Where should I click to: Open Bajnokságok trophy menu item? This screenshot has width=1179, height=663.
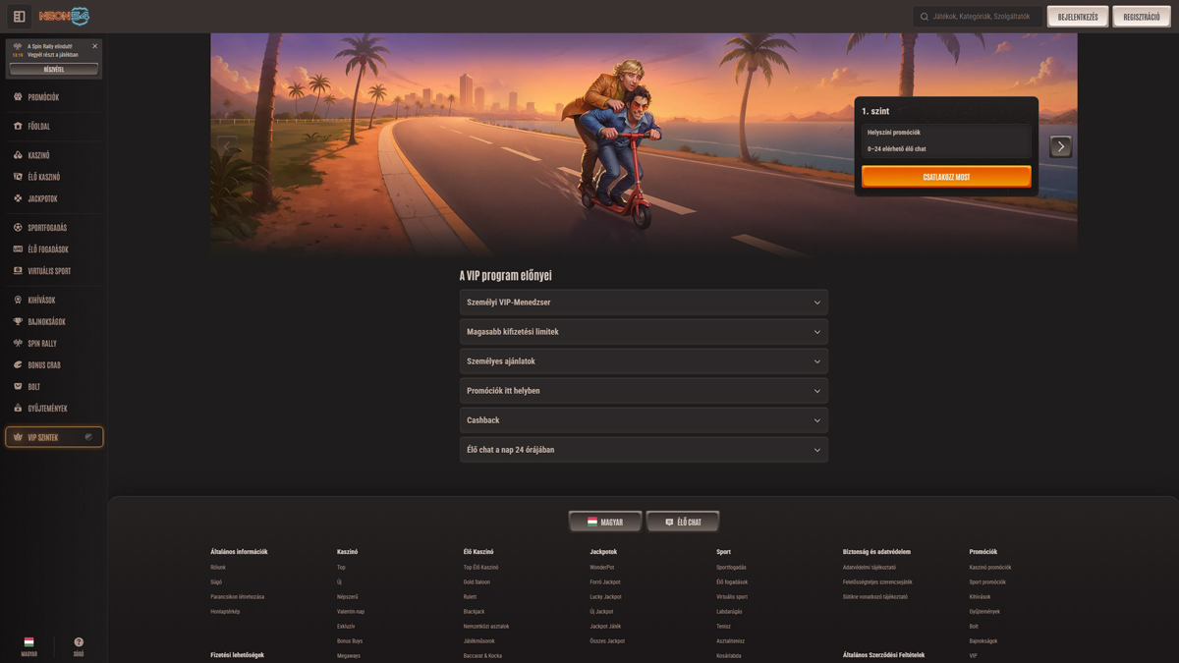(46, 322)
